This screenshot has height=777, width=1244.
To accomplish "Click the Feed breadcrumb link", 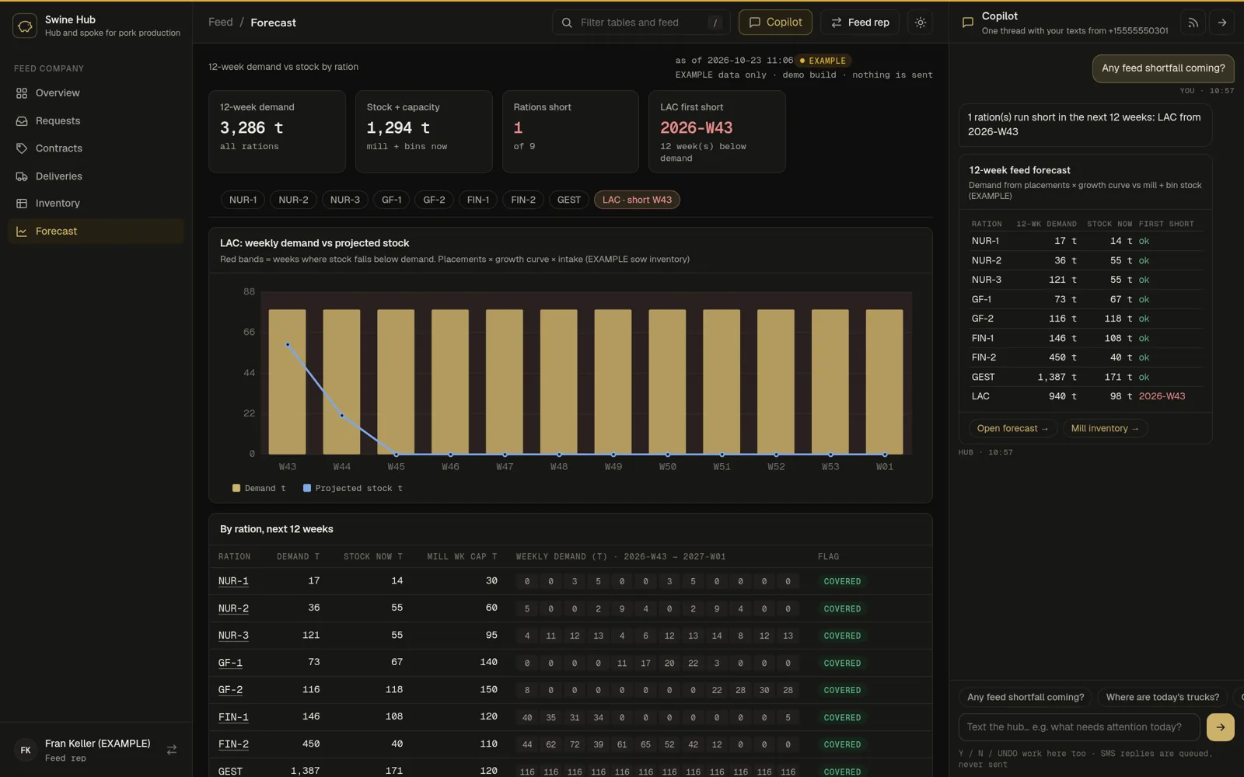I will click(221, 23).
